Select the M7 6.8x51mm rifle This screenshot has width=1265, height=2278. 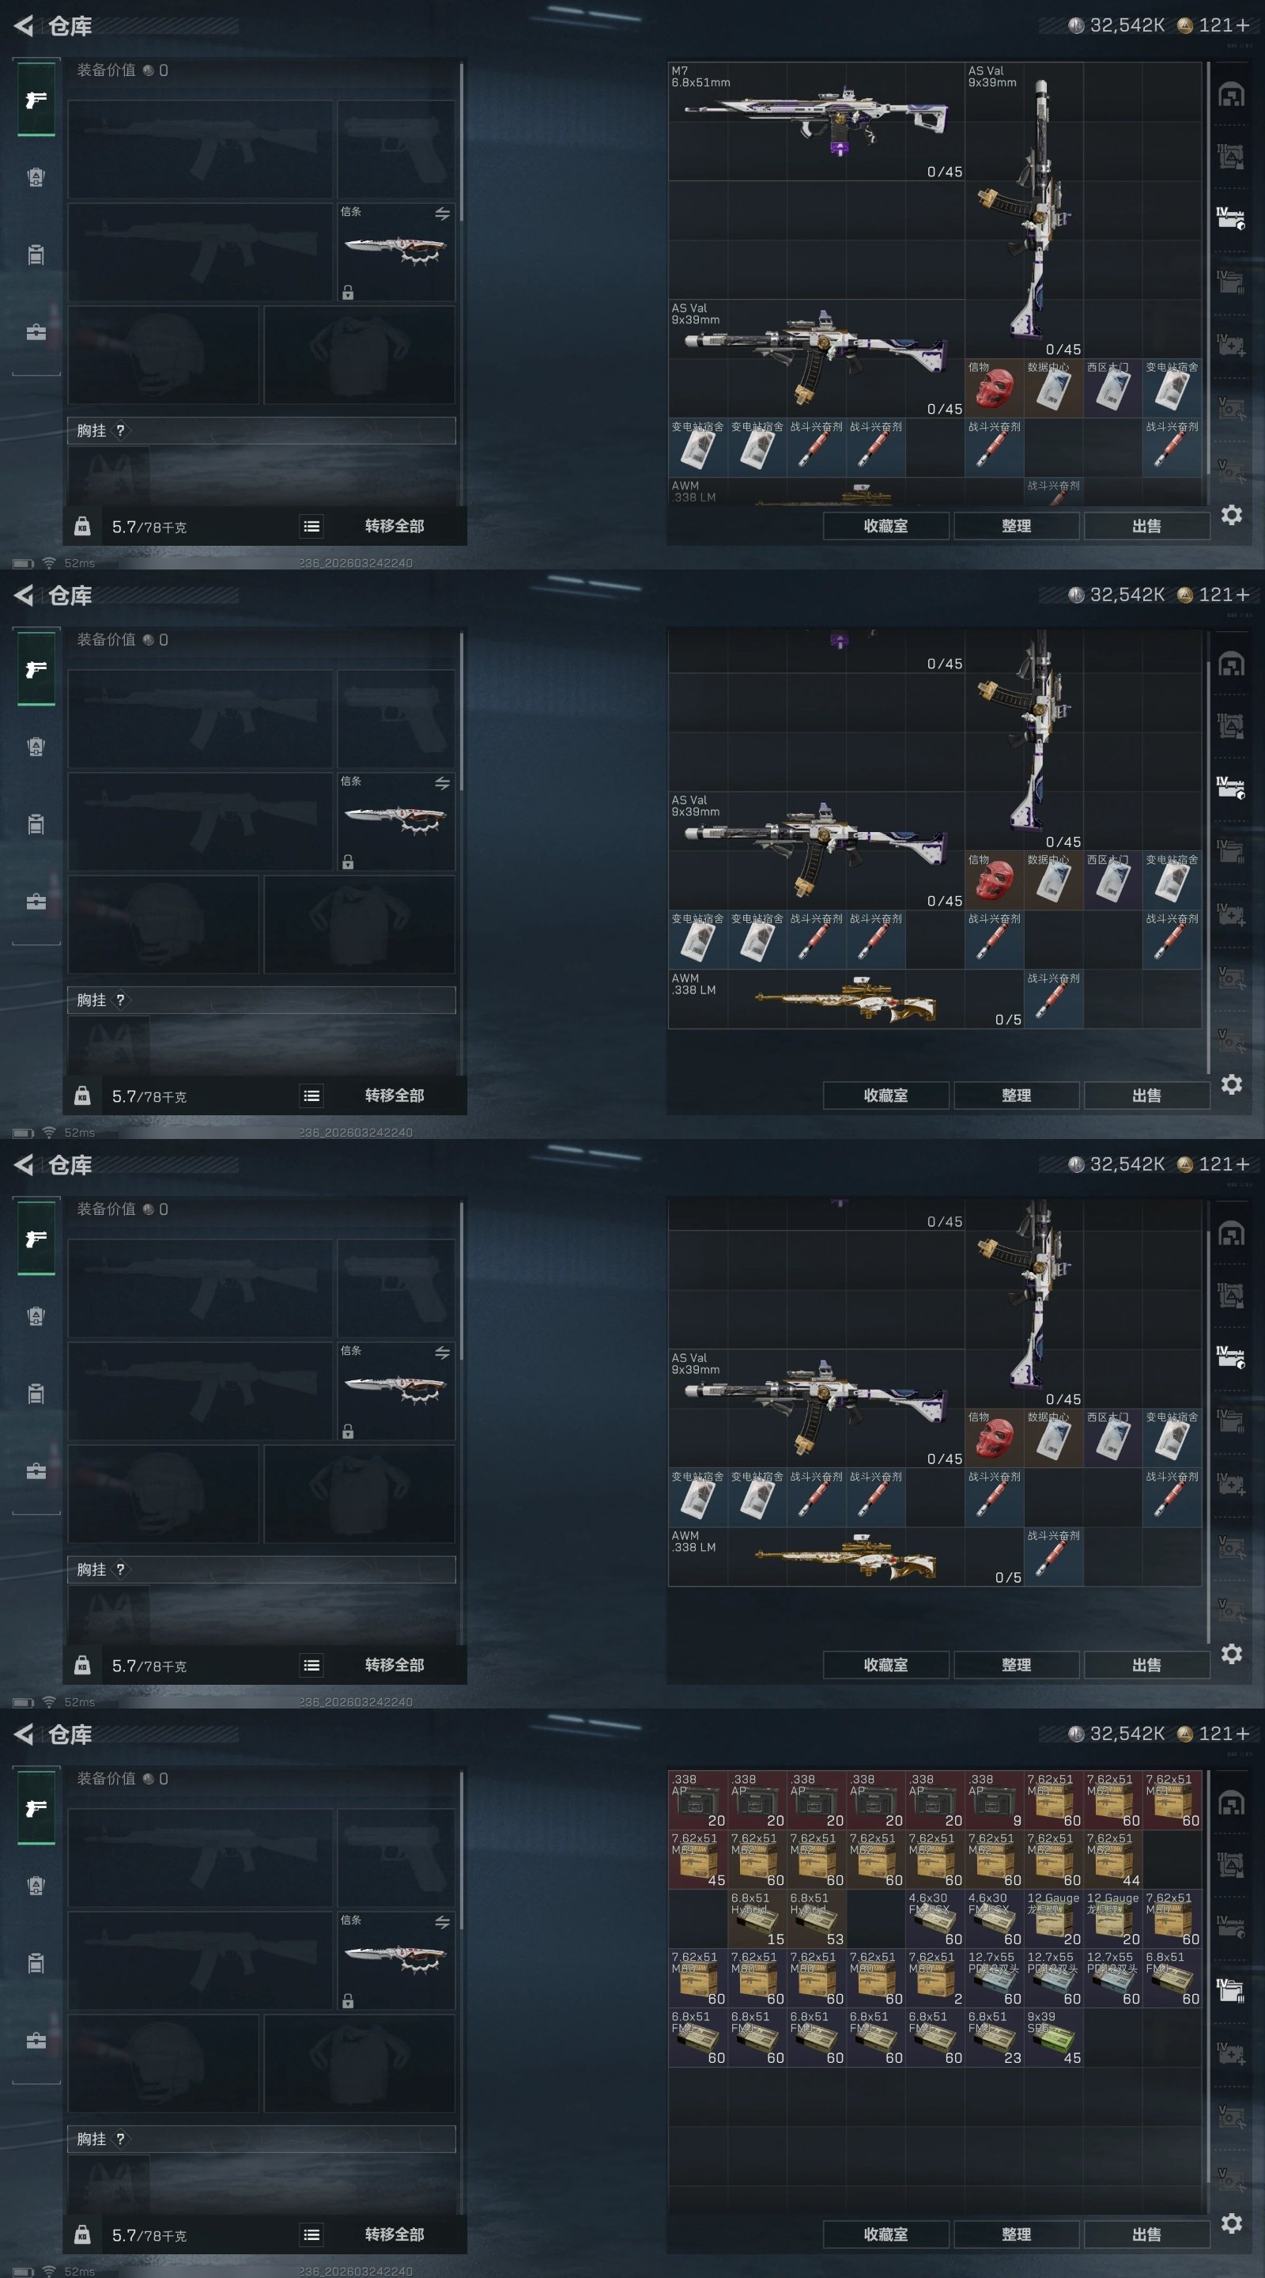pos(816,121)
